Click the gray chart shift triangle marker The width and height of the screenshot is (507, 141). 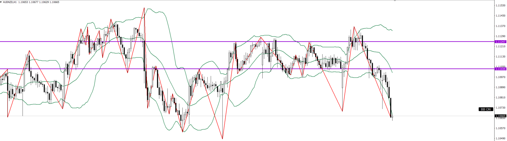click(x=395, y=1)
